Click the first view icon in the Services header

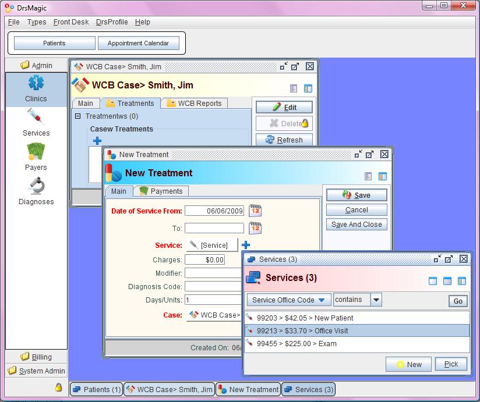click(433, 281)
